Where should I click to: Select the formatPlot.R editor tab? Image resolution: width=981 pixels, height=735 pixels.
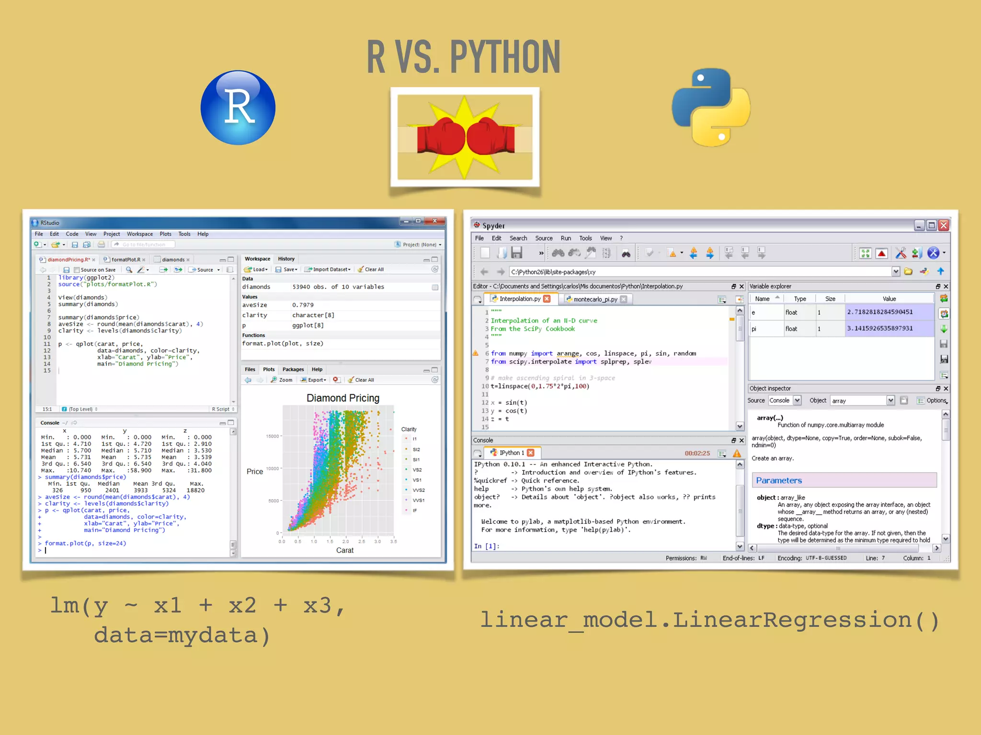point(126,259)
